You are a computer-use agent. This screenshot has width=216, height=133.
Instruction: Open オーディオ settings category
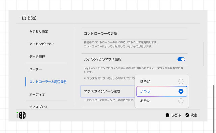tap(37, 94)
